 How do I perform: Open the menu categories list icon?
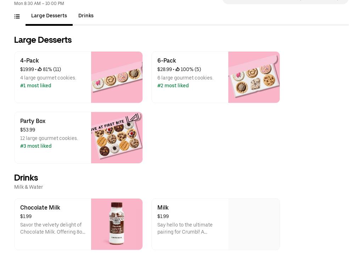(17, 16)
